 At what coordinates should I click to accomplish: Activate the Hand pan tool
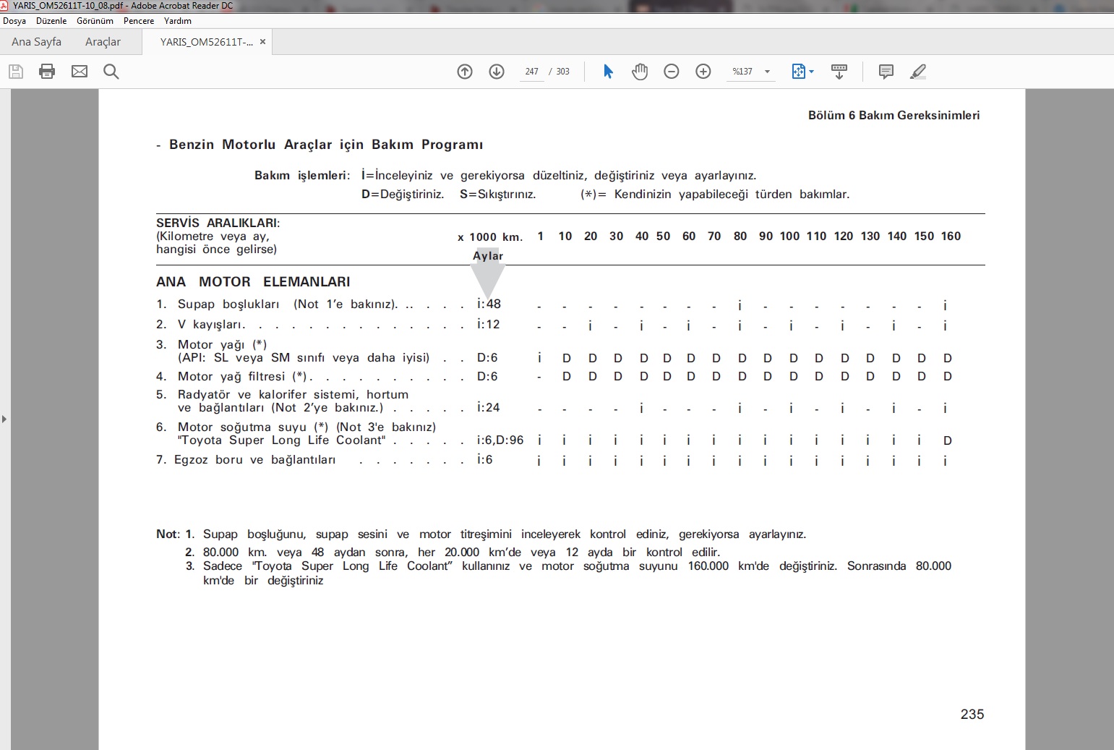640,72
